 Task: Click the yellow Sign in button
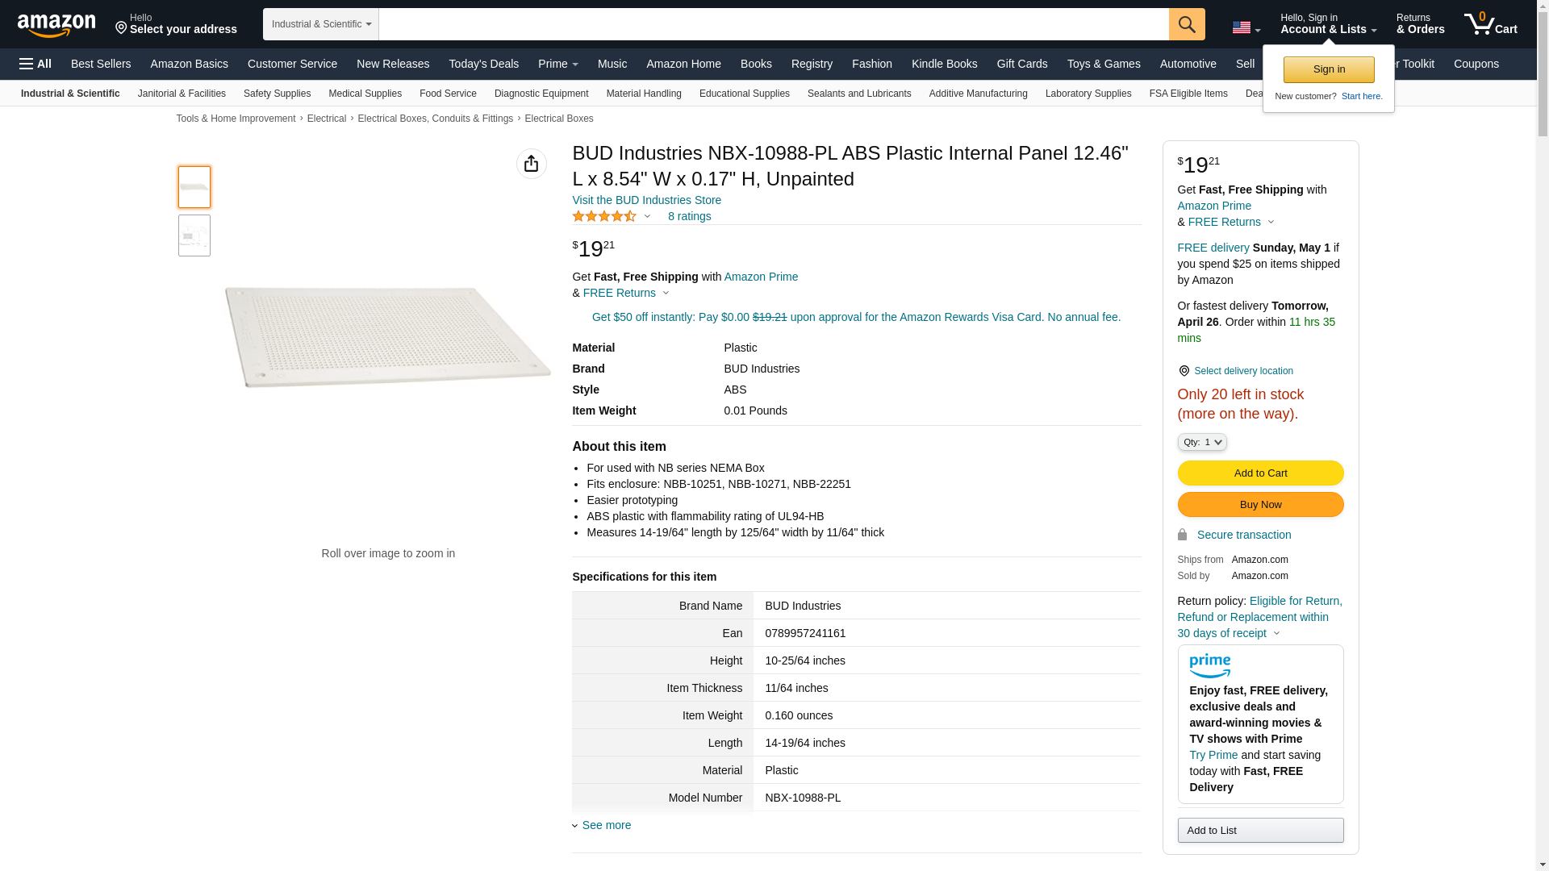click(x=1329, y=69)
